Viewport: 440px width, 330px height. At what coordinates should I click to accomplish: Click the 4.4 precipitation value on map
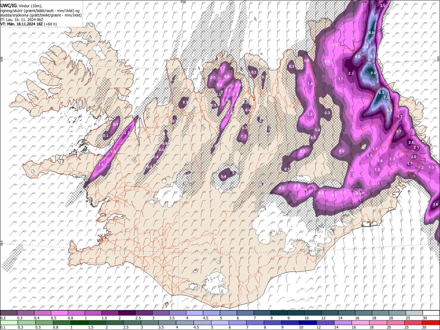(x=365, y=47)
